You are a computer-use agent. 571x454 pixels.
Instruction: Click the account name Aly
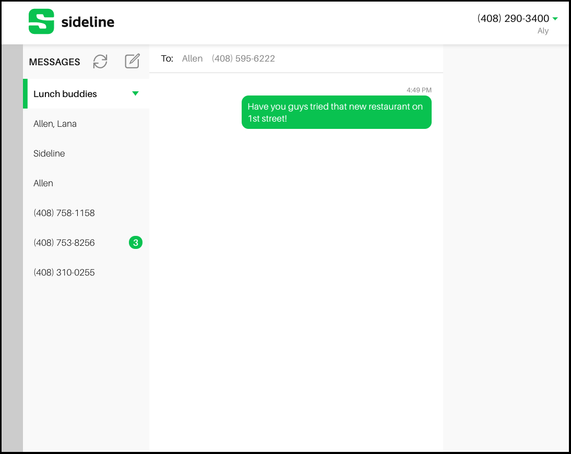coord(543,31)
